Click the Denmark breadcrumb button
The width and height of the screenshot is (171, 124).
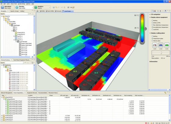(58, 11)
